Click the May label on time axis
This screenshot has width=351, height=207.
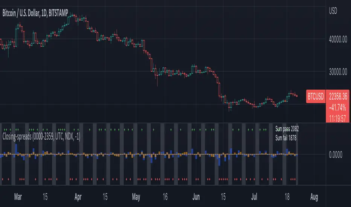(136, 196)
